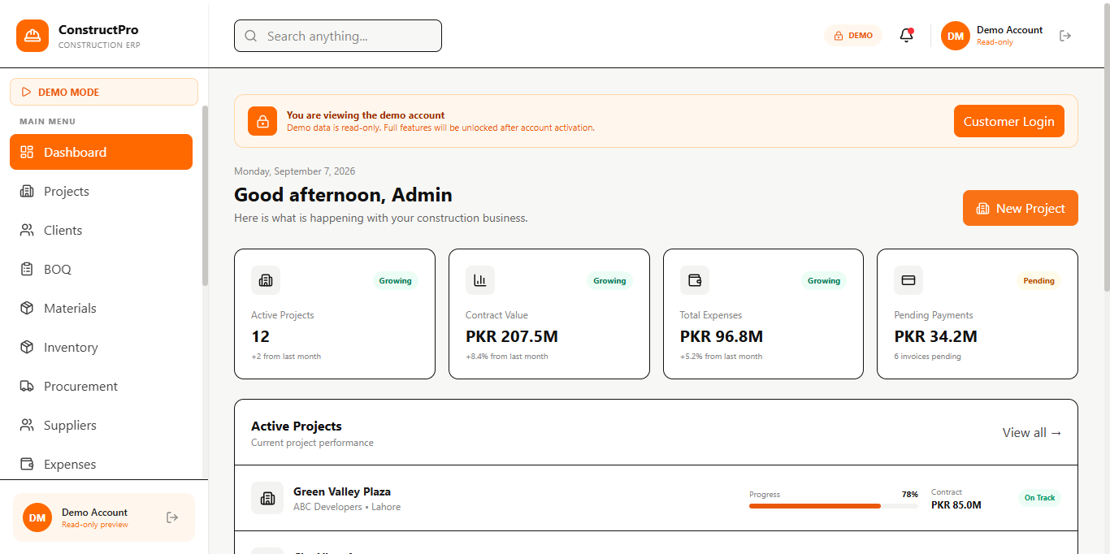The width and height of the screenshot is (1110, 554).
Task: Click 'Good afternoon, Admin' heading
Action: tap(343, 195)
